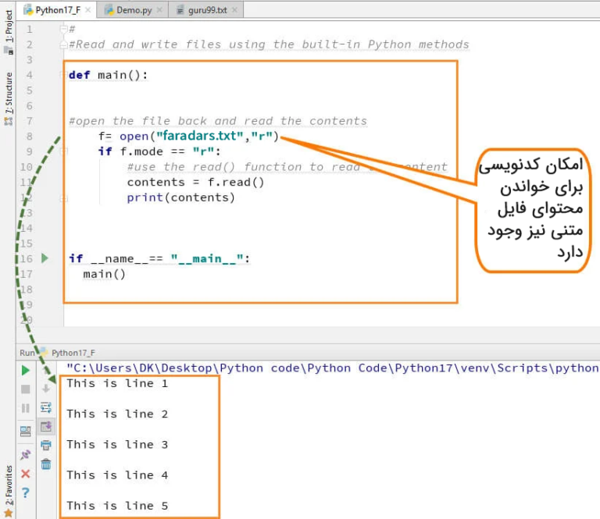Close the Python17_F editor tab
The width and height of the screenshot is (600, 519).
coord(87,9)
